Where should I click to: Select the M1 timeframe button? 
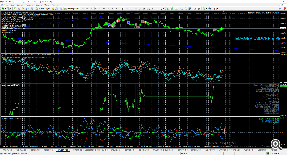83,8
